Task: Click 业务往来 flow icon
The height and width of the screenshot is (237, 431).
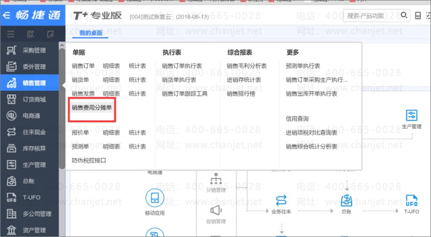Action: click(281, 201)
